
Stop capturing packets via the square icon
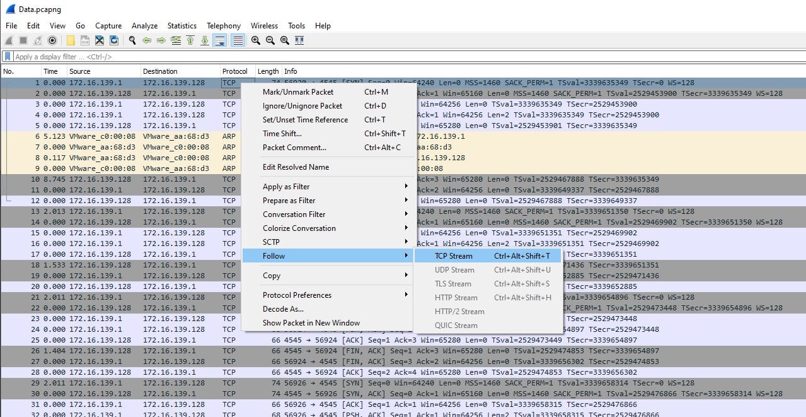click(x=23, y=40)
